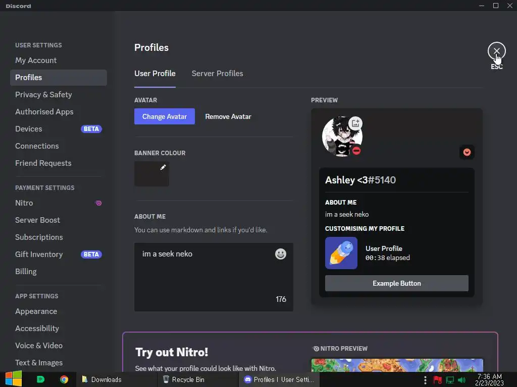Open Nitro payment settings
Viewport: 517px width, 387px height.
pos(59,203)
